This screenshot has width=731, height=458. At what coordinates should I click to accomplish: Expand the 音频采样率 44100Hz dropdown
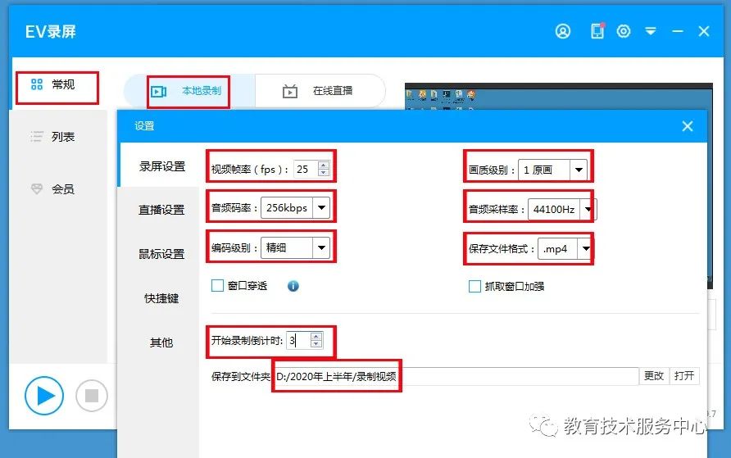tap(588, 209)
